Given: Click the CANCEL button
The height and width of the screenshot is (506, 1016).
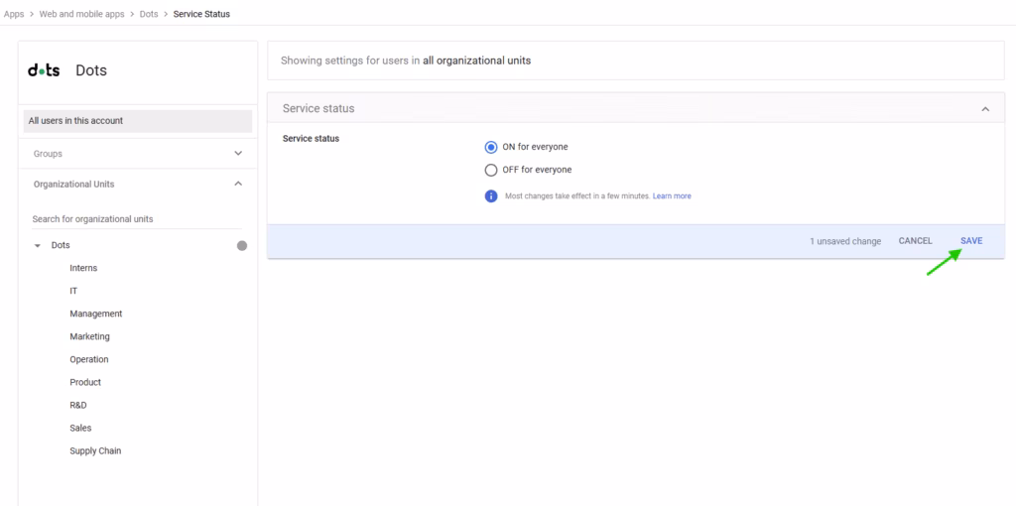Looking at the screenshot, I should click(x=915, y=241).
